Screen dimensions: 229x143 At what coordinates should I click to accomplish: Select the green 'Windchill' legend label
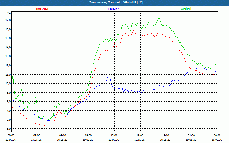pos(186,9)
